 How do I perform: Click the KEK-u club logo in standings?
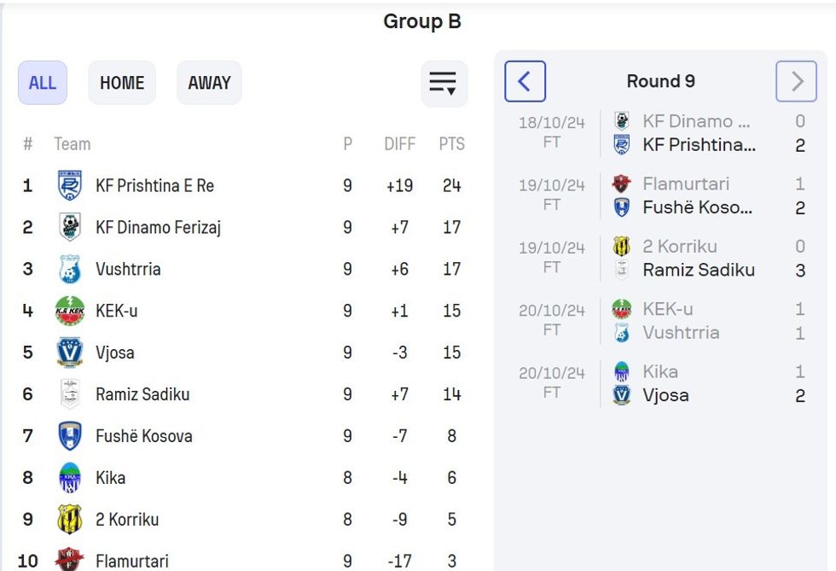click(x=70, y=311)
